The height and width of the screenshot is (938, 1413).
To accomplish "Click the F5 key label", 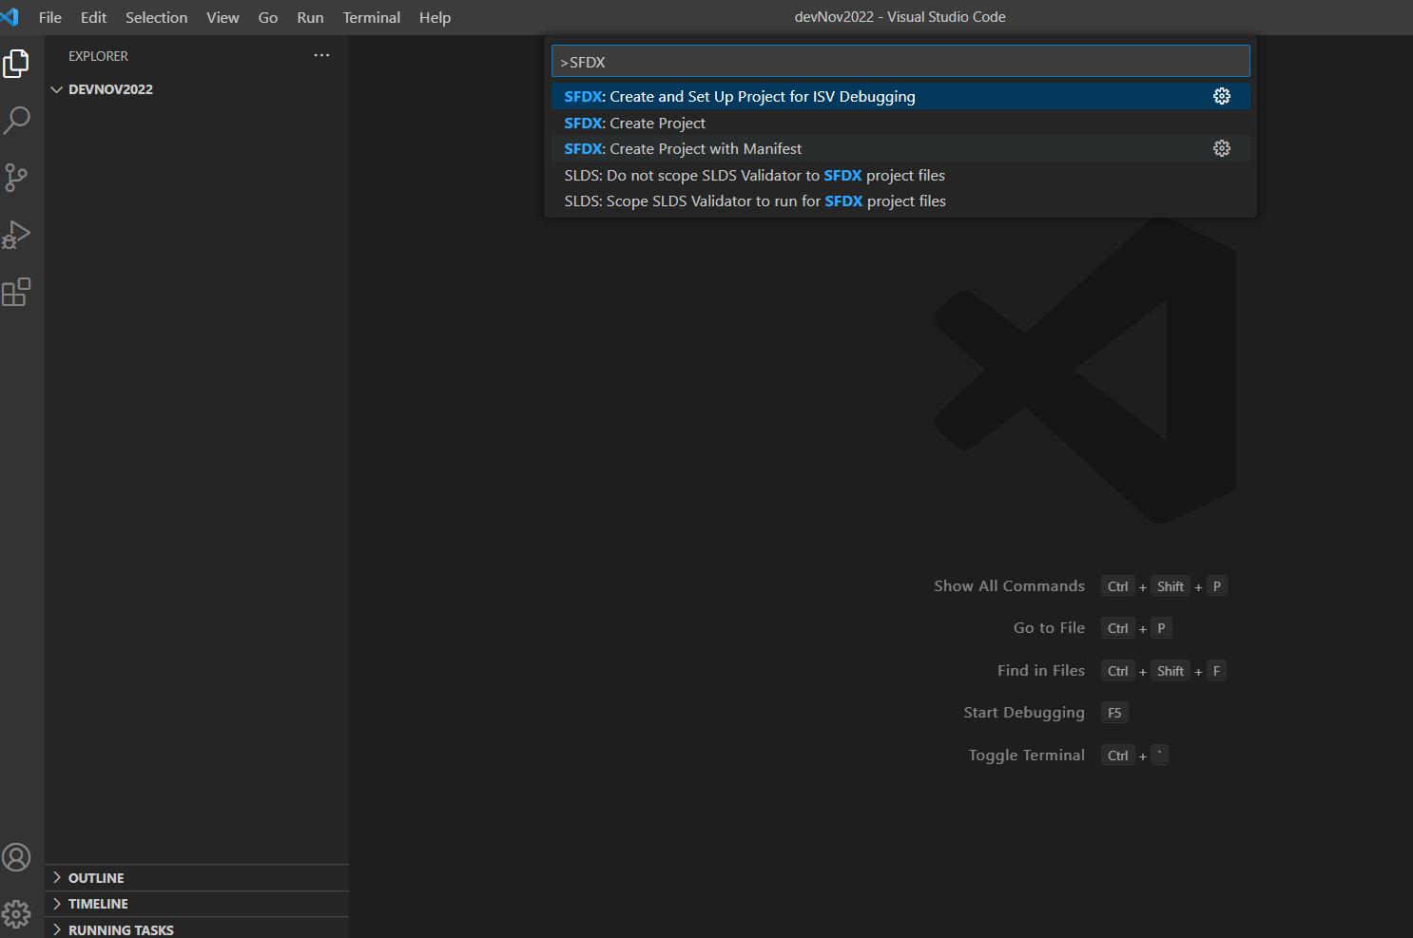I will (x=1114, y=713).
